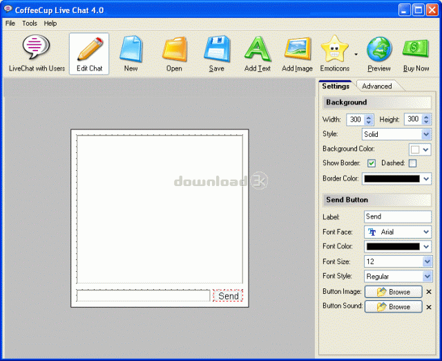The image size is (442, 361).
Task: Open LiveChat with Users mode
Action: [x=37, y=54]
